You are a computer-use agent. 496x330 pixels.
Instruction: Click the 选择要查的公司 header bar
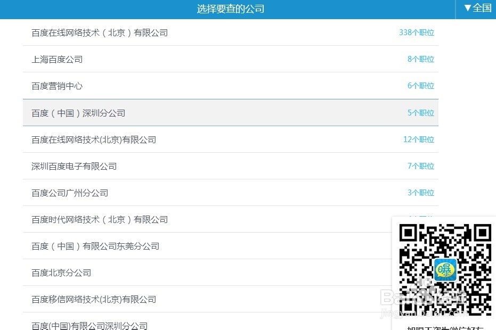[231, 9]
